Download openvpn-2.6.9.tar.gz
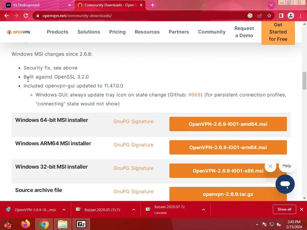This screenshot has width=307, height=230. click(228, 194)
